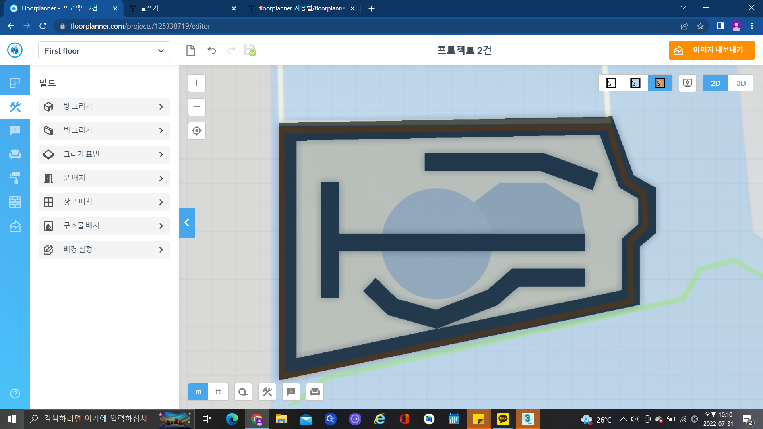The width and height of the screenshot is (763, 429).
Task: Collapse the side panel with arrow
Action: 187,223
